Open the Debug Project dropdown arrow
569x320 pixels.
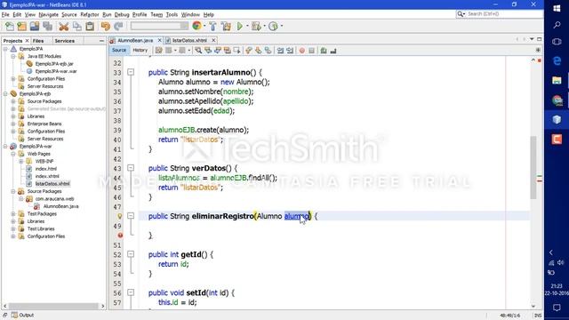click(x=264, y=26)
